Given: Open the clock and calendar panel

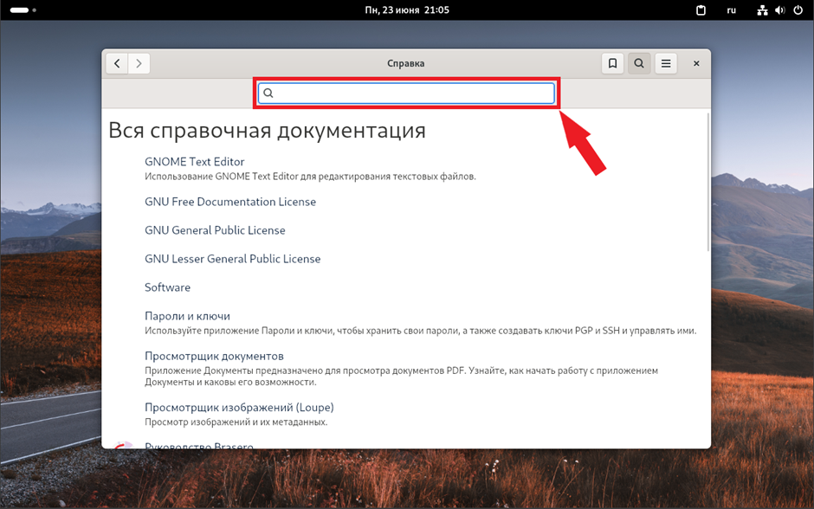Looking at the screenshot, I should [407, 10].
